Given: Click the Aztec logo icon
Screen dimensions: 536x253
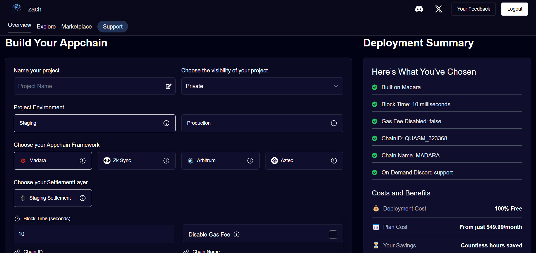Looking at the screenshot, I should coord(274,160).
